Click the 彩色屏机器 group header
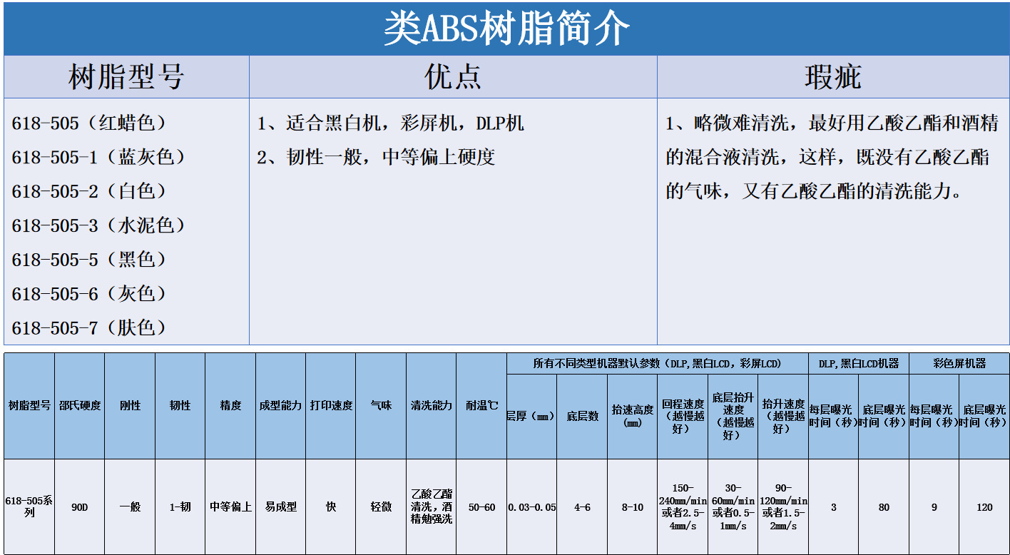 [959, 363]
